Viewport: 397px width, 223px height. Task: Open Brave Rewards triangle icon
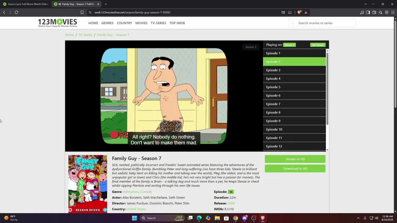[306, 12]
